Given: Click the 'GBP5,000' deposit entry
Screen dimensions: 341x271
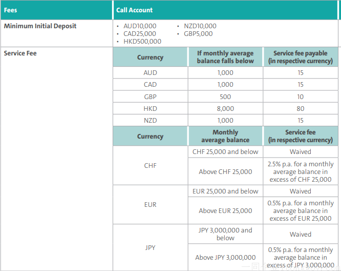Looking at the screenshot, I should (x=198, y=33).
